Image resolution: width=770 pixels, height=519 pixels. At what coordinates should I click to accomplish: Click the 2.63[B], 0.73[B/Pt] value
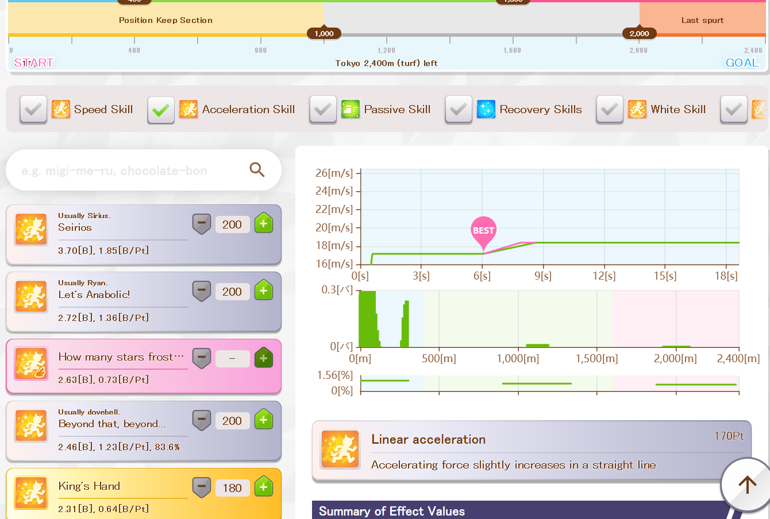tap(103, 379)
